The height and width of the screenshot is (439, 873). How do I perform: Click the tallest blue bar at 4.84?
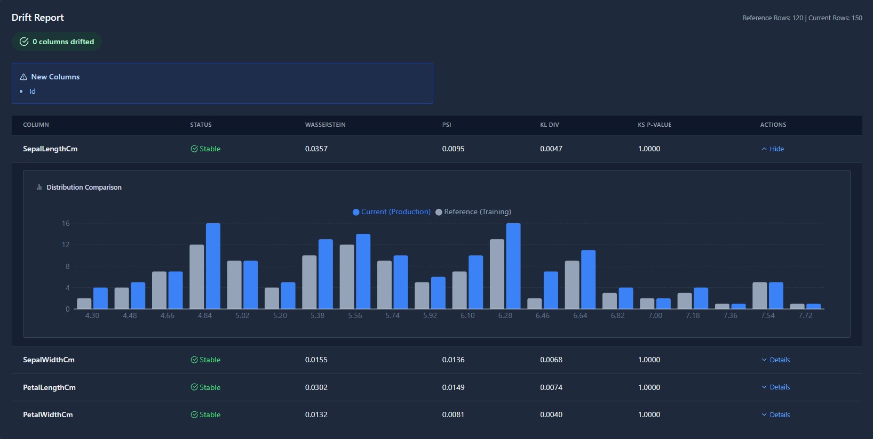point(213,265)
